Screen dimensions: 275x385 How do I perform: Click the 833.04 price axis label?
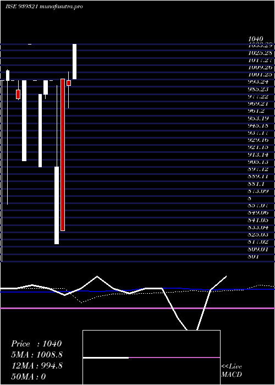(x=258, y=227)
